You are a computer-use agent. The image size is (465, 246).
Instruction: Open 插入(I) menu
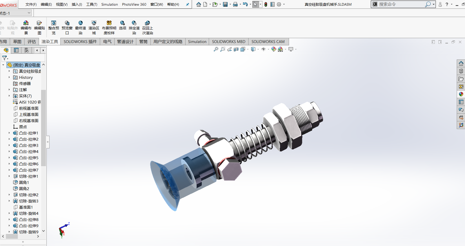[77, 4]
